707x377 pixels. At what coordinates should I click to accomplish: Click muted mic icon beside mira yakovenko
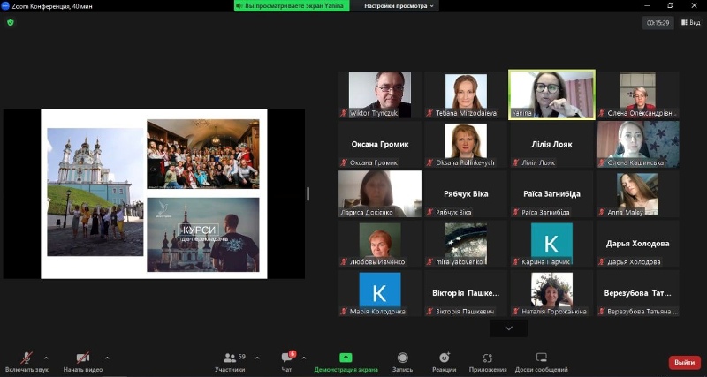pyautogui.click(x=430, y=261)
